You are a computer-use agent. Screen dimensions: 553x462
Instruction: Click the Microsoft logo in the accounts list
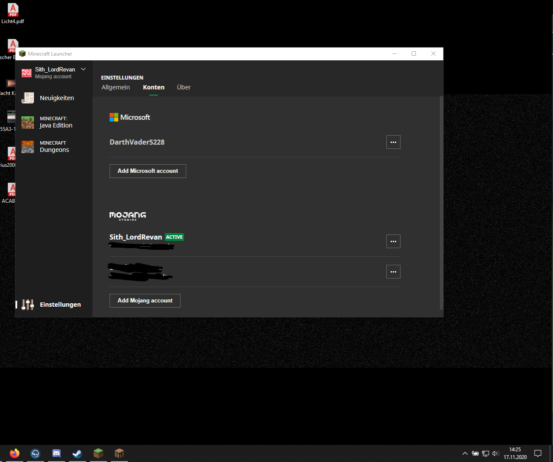coord(130,117)
